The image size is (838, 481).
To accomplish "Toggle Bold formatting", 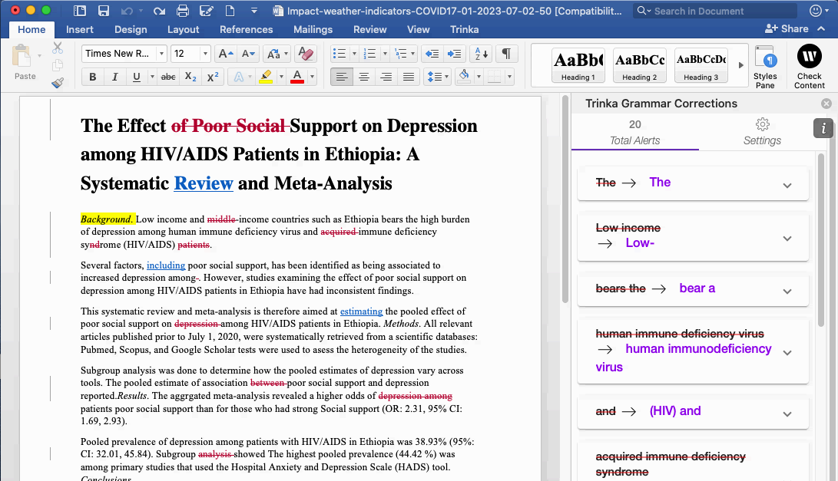I will coord(92,77).
